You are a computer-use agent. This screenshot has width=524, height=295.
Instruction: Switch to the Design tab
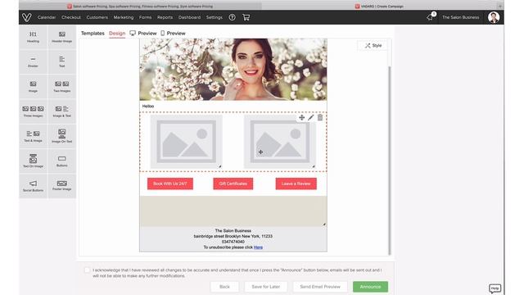[117, 33]
